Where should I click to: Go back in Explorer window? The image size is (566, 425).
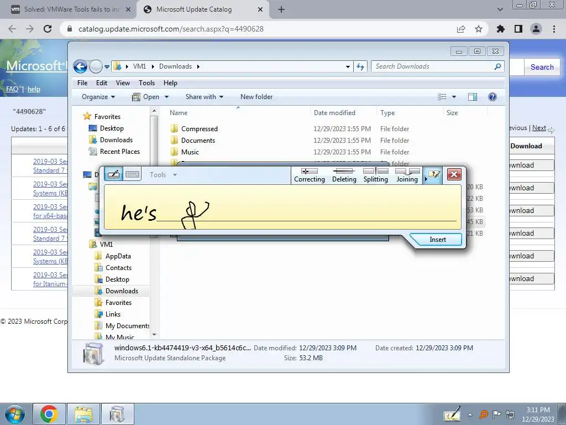tap(80, 66)
